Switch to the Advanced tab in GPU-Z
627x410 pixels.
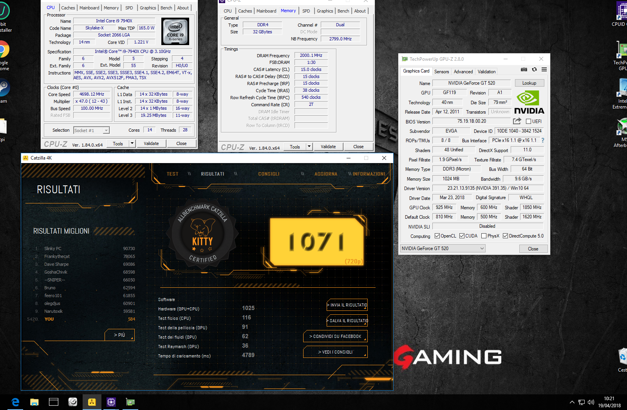463,72
